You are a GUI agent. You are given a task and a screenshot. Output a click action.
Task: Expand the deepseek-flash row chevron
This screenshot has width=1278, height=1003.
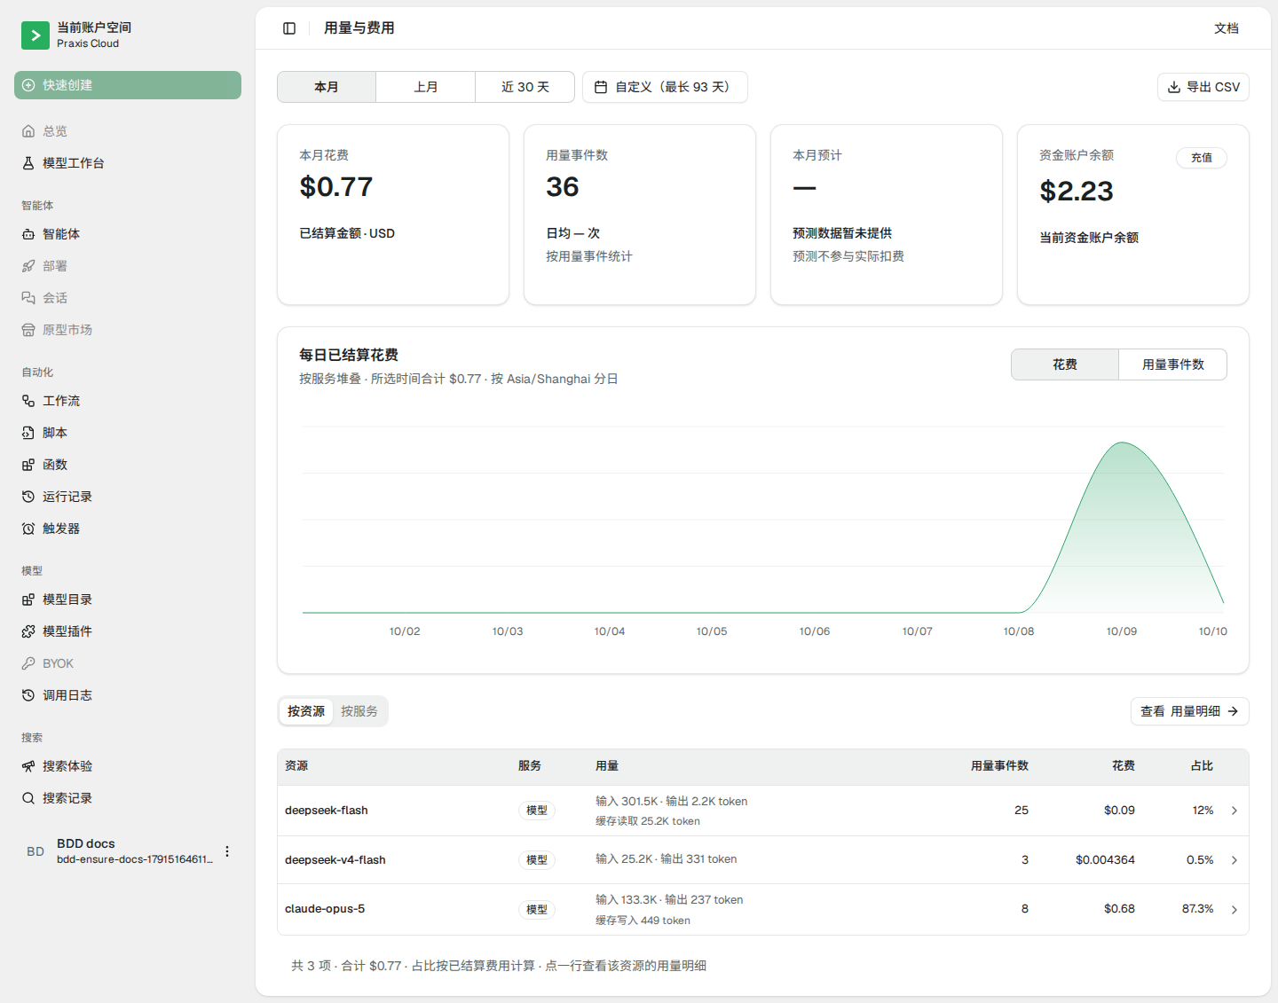(x=1234, y=811)
